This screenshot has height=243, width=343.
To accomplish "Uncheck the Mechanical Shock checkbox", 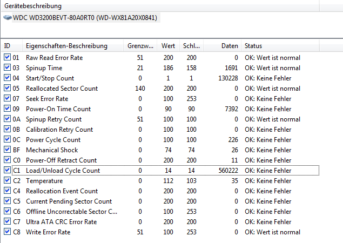I will pyautogui.click(x=7, y=150).
